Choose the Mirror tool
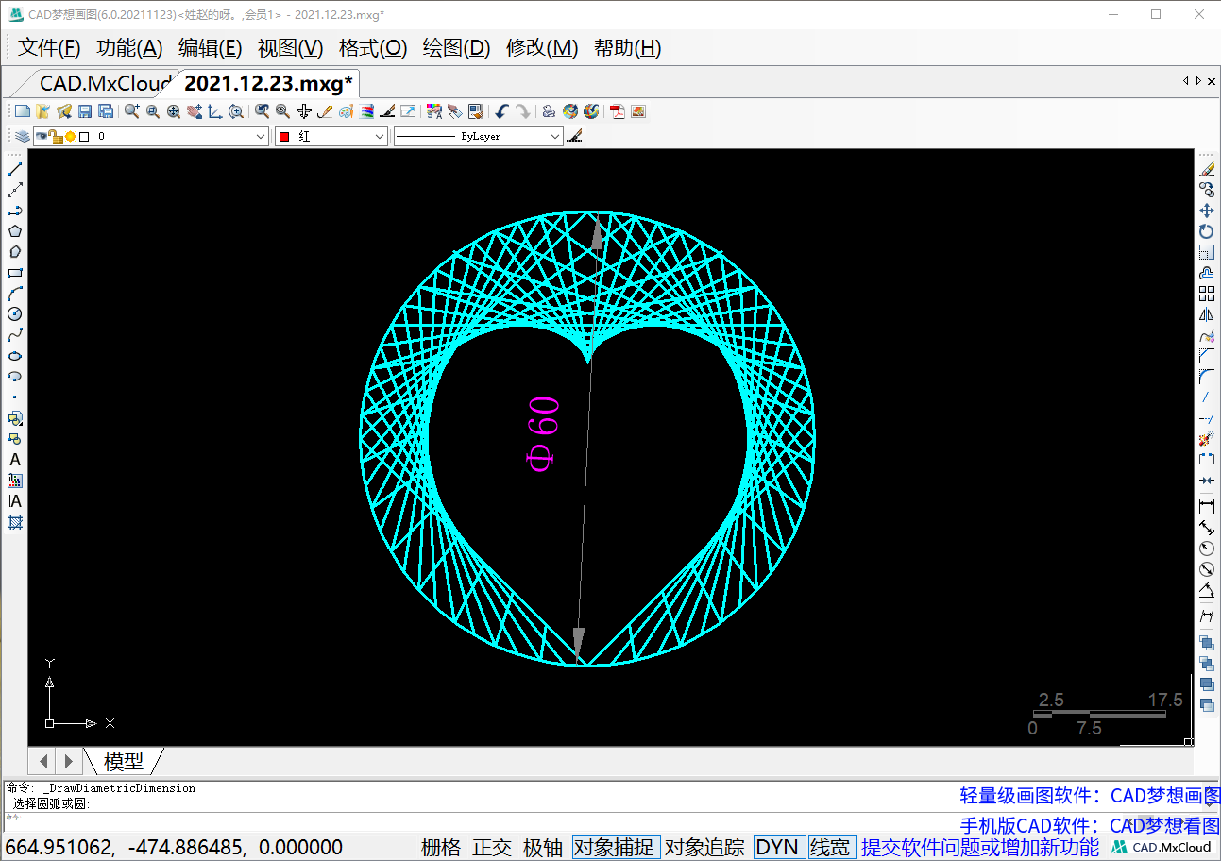1221x861 pixels. (x=1207, y=314)
